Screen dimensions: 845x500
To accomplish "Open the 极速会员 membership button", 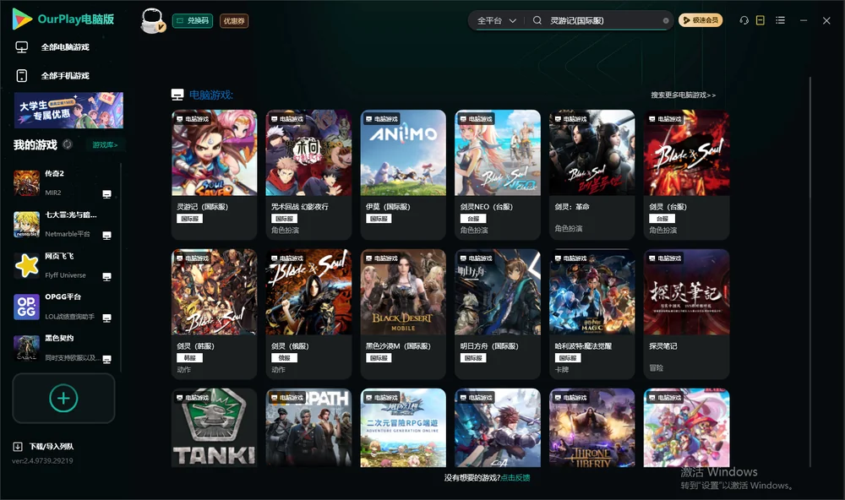I will pyautogui.click(x=701, y=20).
